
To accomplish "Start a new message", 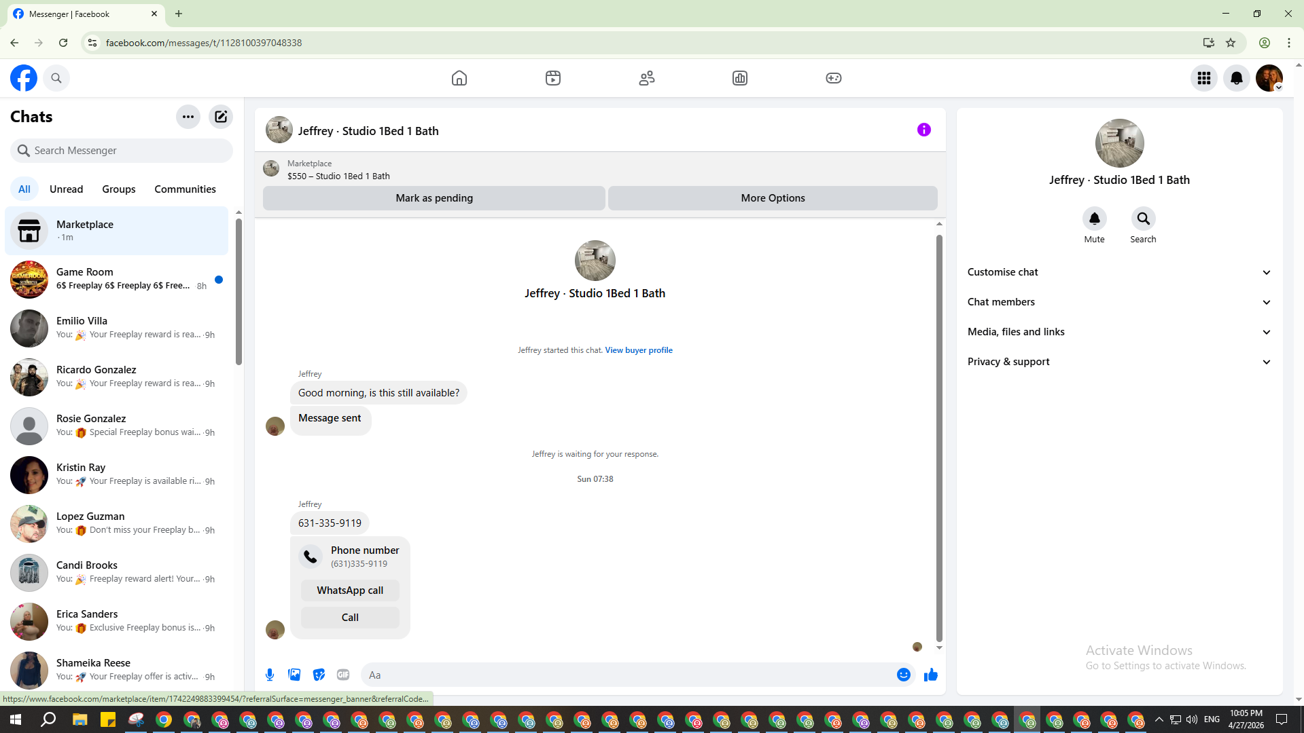I will (221, 117).
